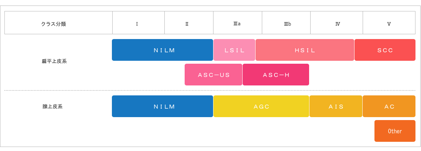Click the NILM block in glandular row
This screenshot has width=421, height=151.
pos(162,106)
